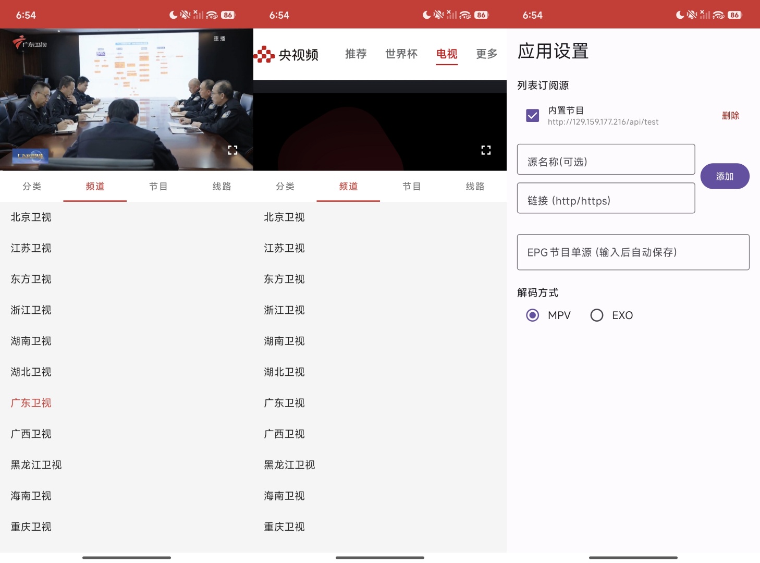Open 频道 tab in middle screen
This screenshot has height=563, width=760.
[x=348, y=186]
